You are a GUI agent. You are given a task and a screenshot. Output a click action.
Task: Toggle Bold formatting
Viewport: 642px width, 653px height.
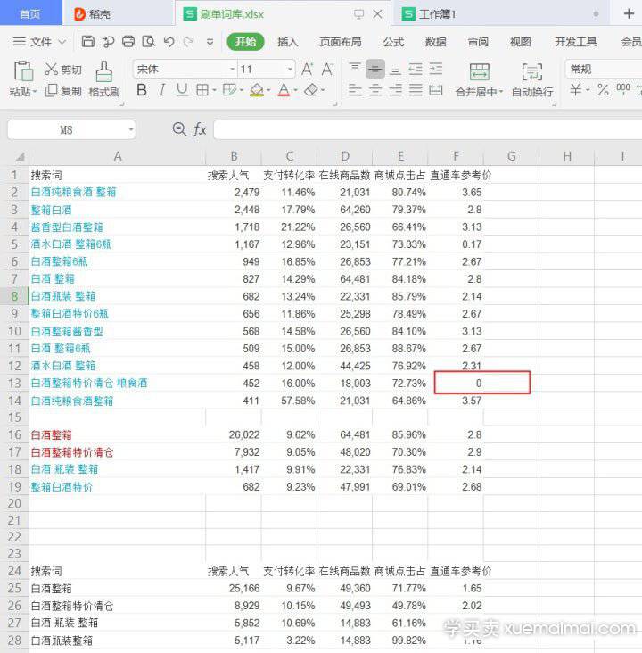(142, 90)
